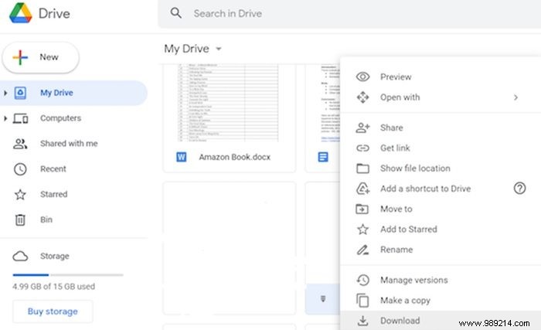Click the New button
Viewport: 541px width, 330px height.
tap(41, 57)
